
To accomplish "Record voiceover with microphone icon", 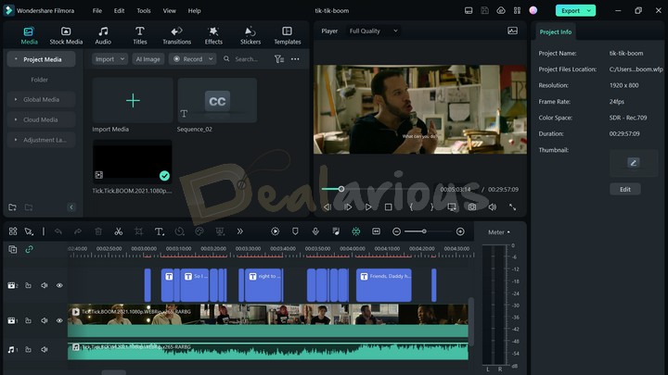I will point(315,231).
